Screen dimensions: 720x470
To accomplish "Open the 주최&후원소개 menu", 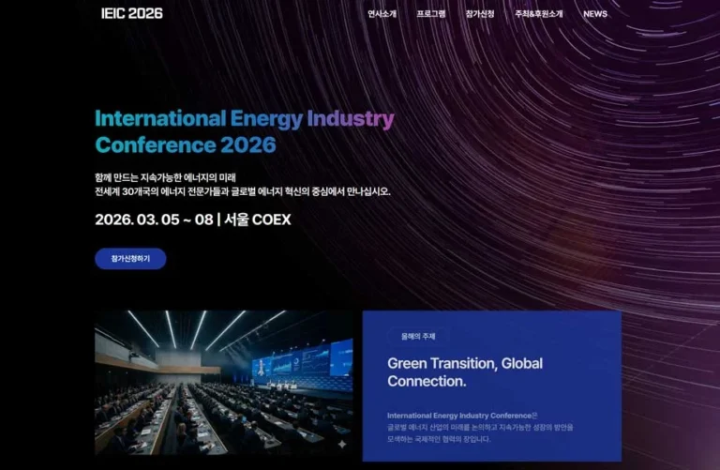I will coord(539,14).
